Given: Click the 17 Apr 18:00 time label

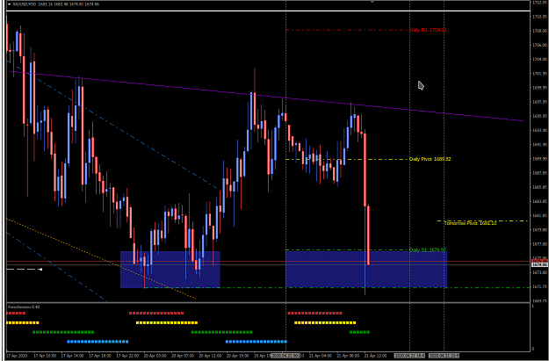Looking at the screenshot, I should pyautogui.click(x=100, y=356).
